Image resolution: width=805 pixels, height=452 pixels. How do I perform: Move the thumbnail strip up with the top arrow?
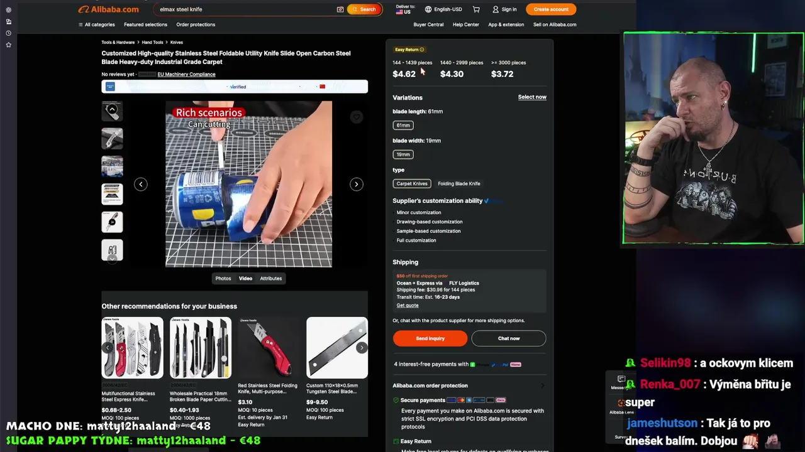pos(112,109)
